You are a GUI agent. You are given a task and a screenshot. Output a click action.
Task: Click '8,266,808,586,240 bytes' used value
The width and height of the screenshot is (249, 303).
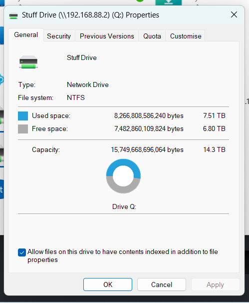click(149, 115)
